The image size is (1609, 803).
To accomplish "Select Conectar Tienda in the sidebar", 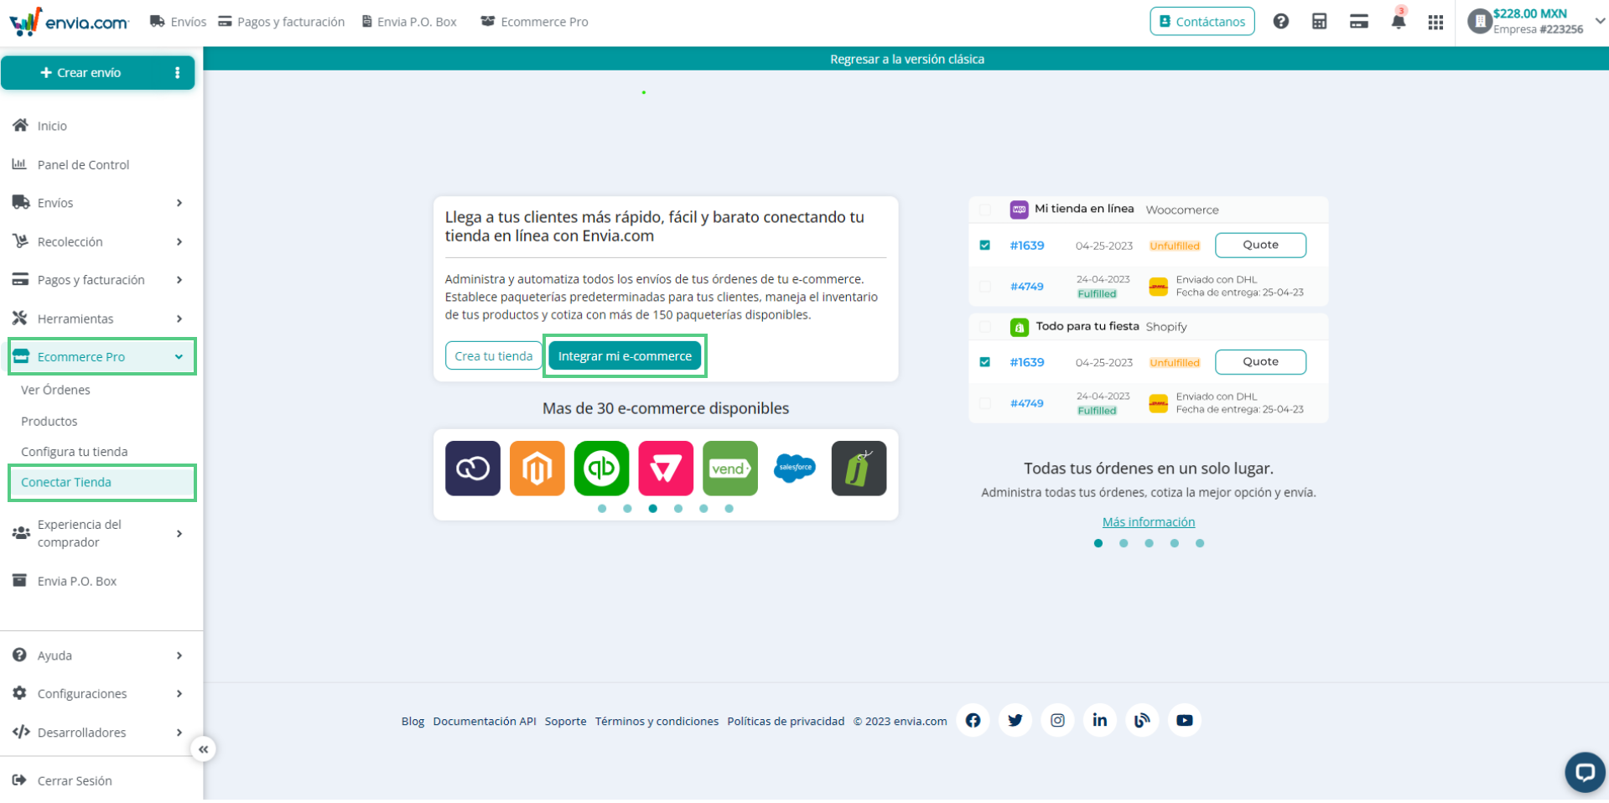I will coord(66,482).
